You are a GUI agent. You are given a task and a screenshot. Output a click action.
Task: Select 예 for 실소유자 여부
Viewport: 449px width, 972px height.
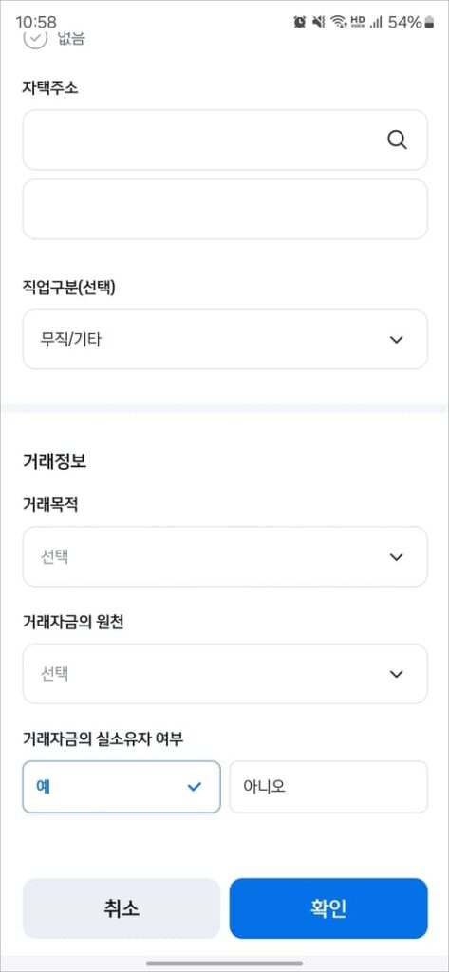[122, 787]
